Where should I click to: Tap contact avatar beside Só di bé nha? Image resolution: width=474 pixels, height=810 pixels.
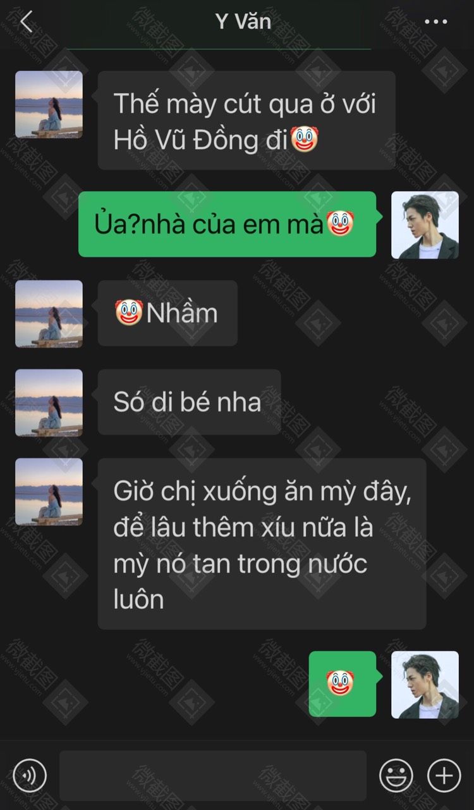tap(49, 402)
